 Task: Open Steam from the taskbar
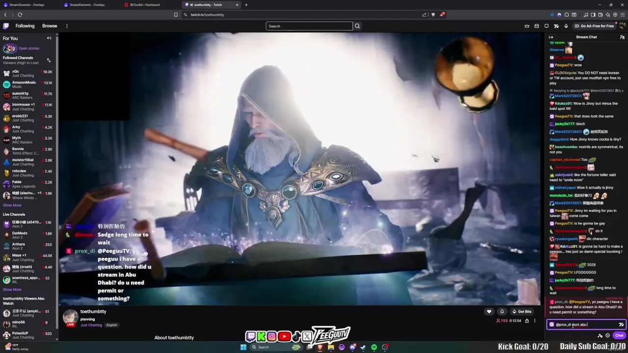point(363,347)
